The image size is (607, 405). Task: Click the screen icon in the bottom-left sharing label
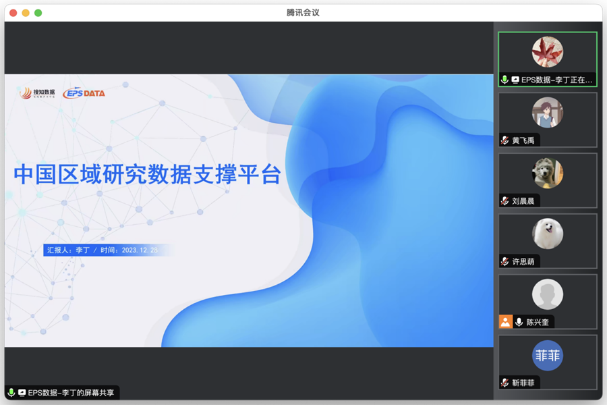pos(22,392)
